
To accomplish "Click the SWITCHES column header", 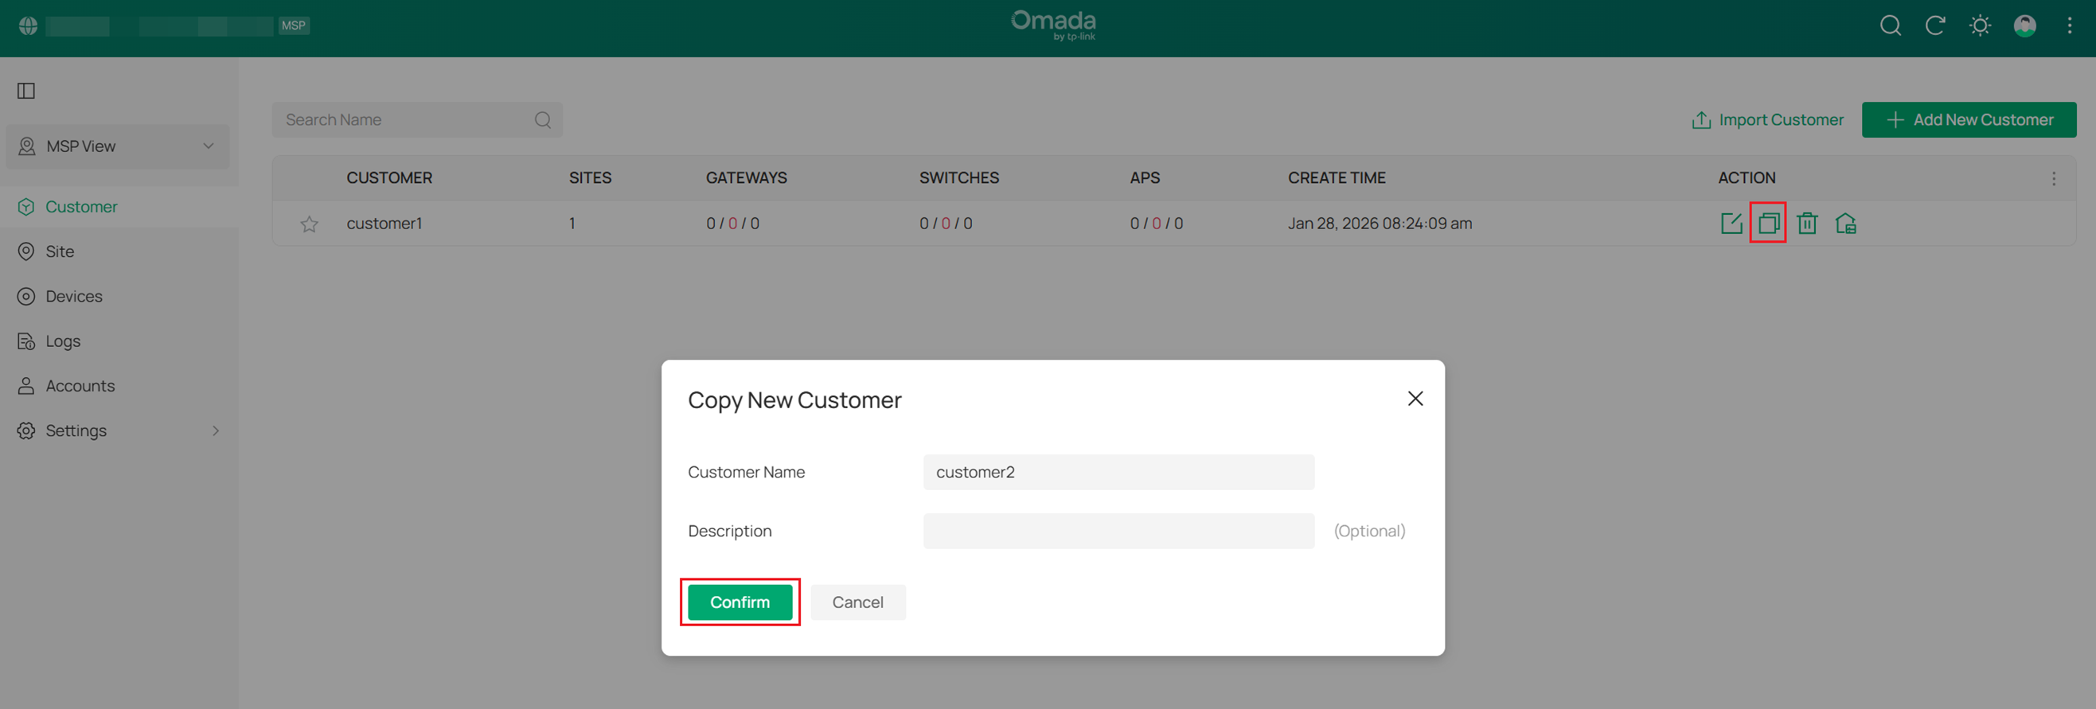I will [x=958, y=177].
